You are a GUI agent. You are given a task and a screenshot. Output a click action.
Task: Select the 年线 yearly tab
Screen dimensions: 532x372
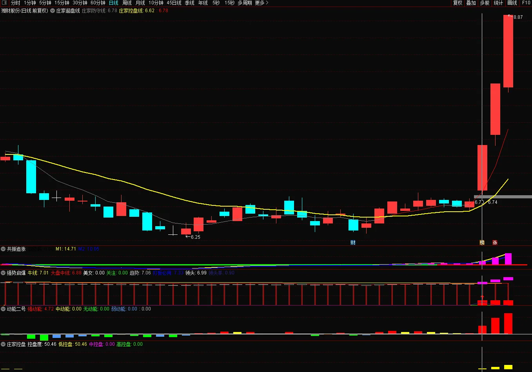[x=203, y=3]
